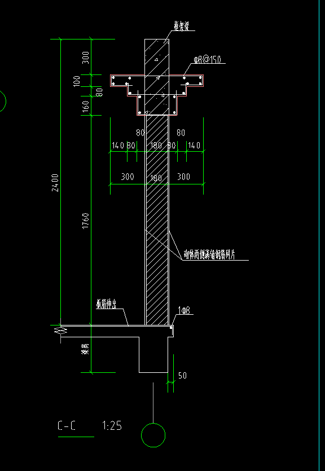325x471 pixels.
Task: Select the slab break-line symbol at left
Action: click(x=61, y=331)
